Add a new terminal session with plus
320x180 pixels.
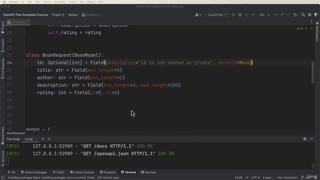coord(42,139)
